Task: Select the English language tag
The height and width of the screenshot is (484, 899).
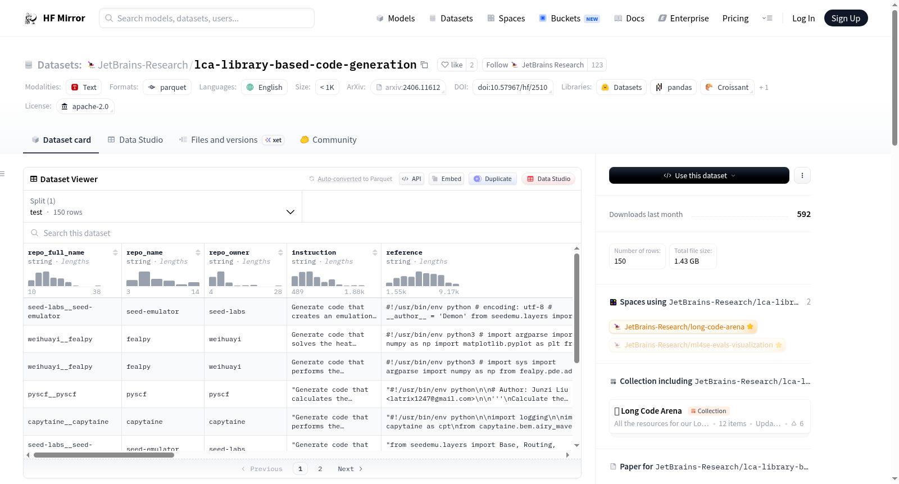Action: 264,87
